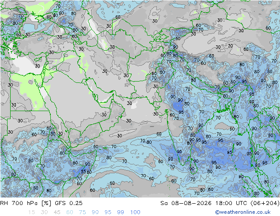Select the legend value 95
Screen dimensions: 280x216
(108, 212)
